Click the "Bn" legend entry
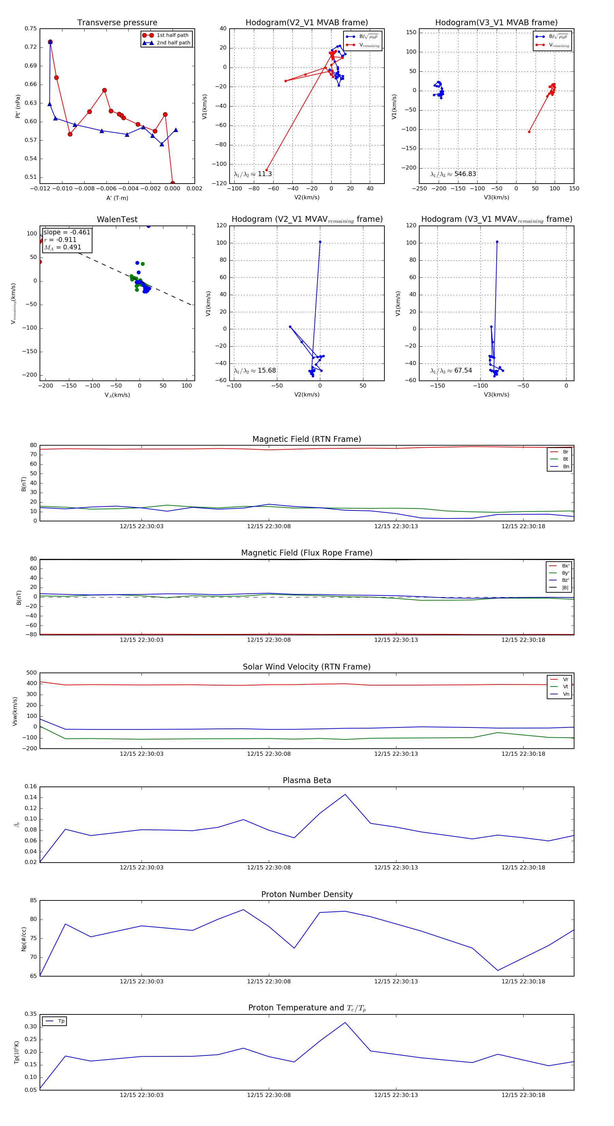This screenshot has height=1126, width=614. click(x=560, y=466)
